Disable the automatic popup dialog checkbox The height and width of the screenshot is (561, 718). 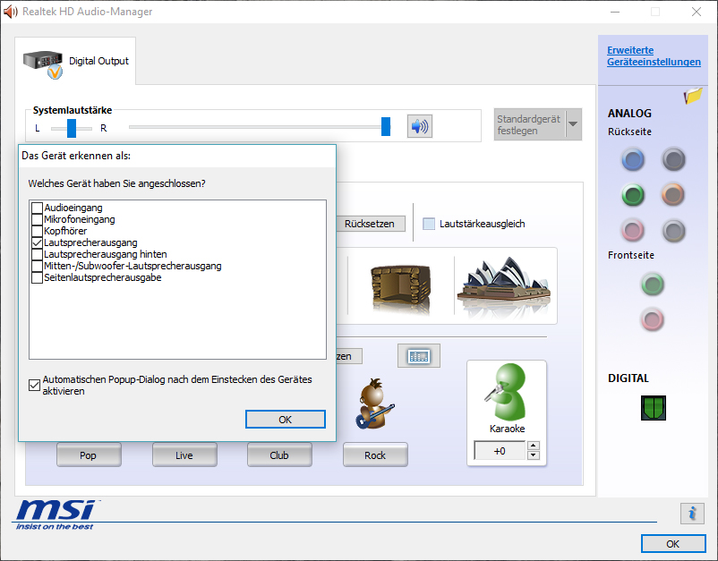(x=34, y=385)
